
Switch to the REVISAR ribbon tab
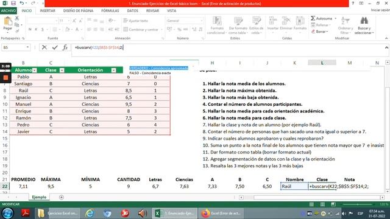click(x=152, y=11)
